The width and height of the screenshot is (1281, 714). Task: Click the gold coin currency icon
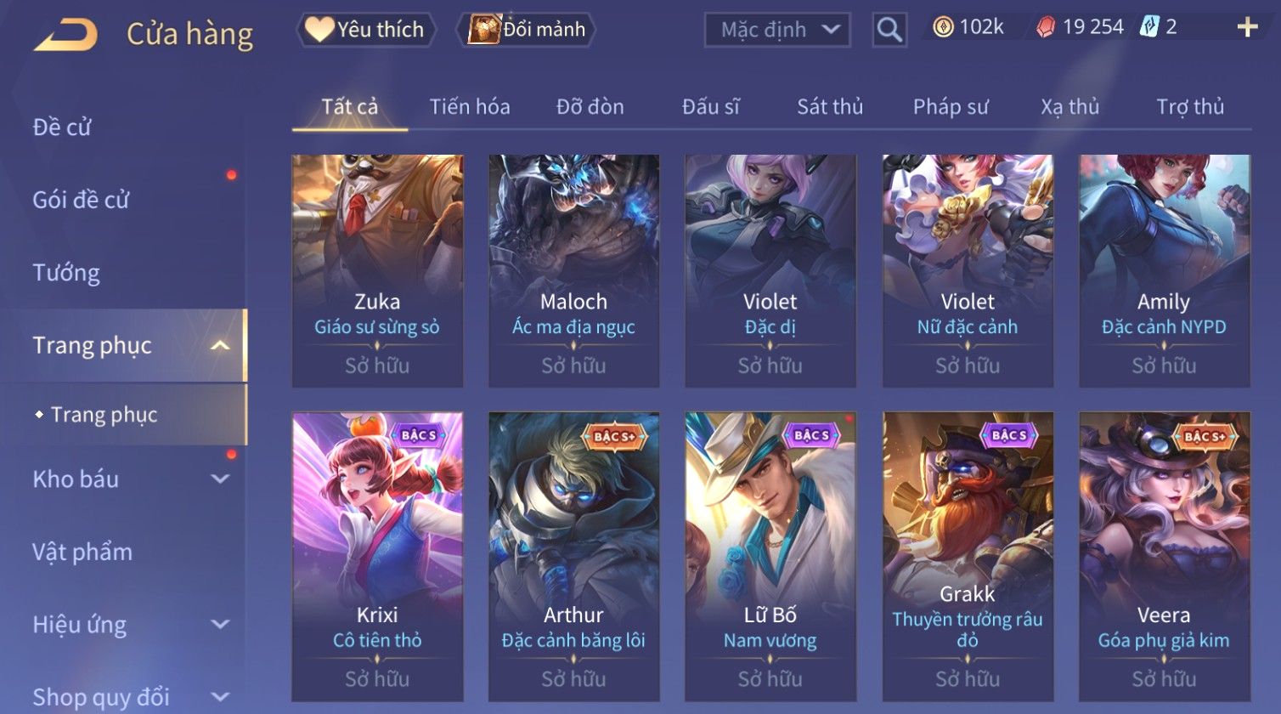tap(943, 28)
